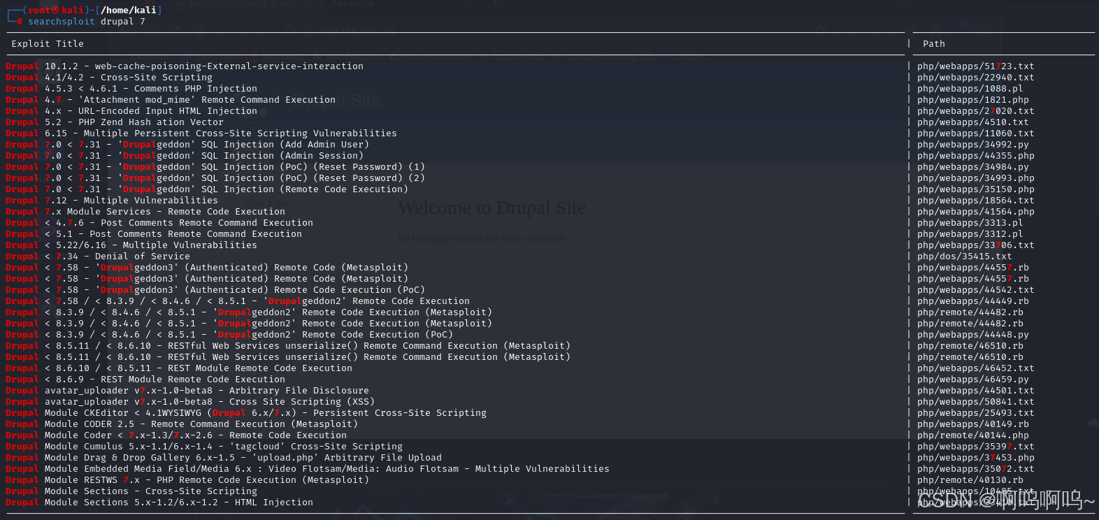Click the '< 7.34 - Denial of Service' row
The height and width of the screenshot is (520, 1099).
(x=98, y=257)
